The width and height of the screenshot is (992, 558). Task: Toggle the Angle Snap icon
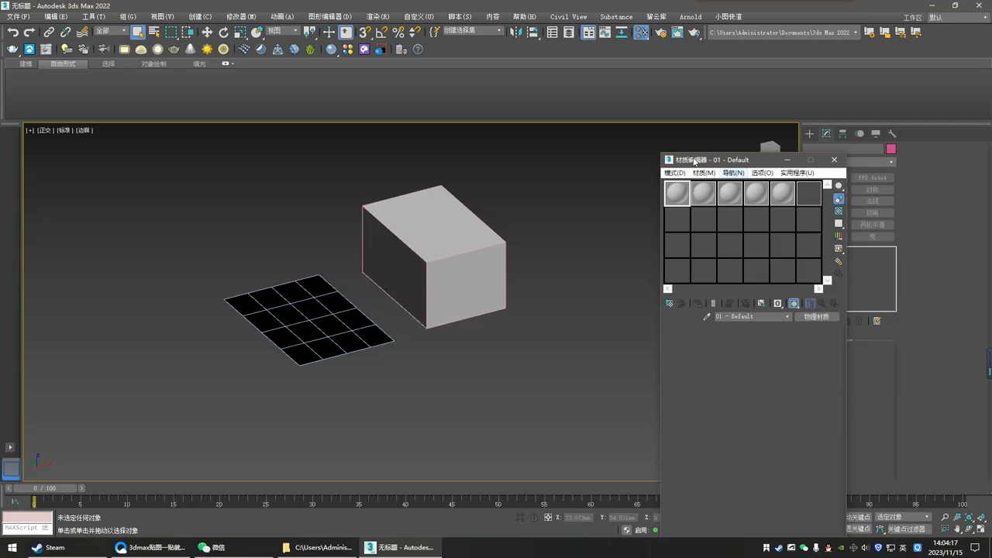coord(381,32)
